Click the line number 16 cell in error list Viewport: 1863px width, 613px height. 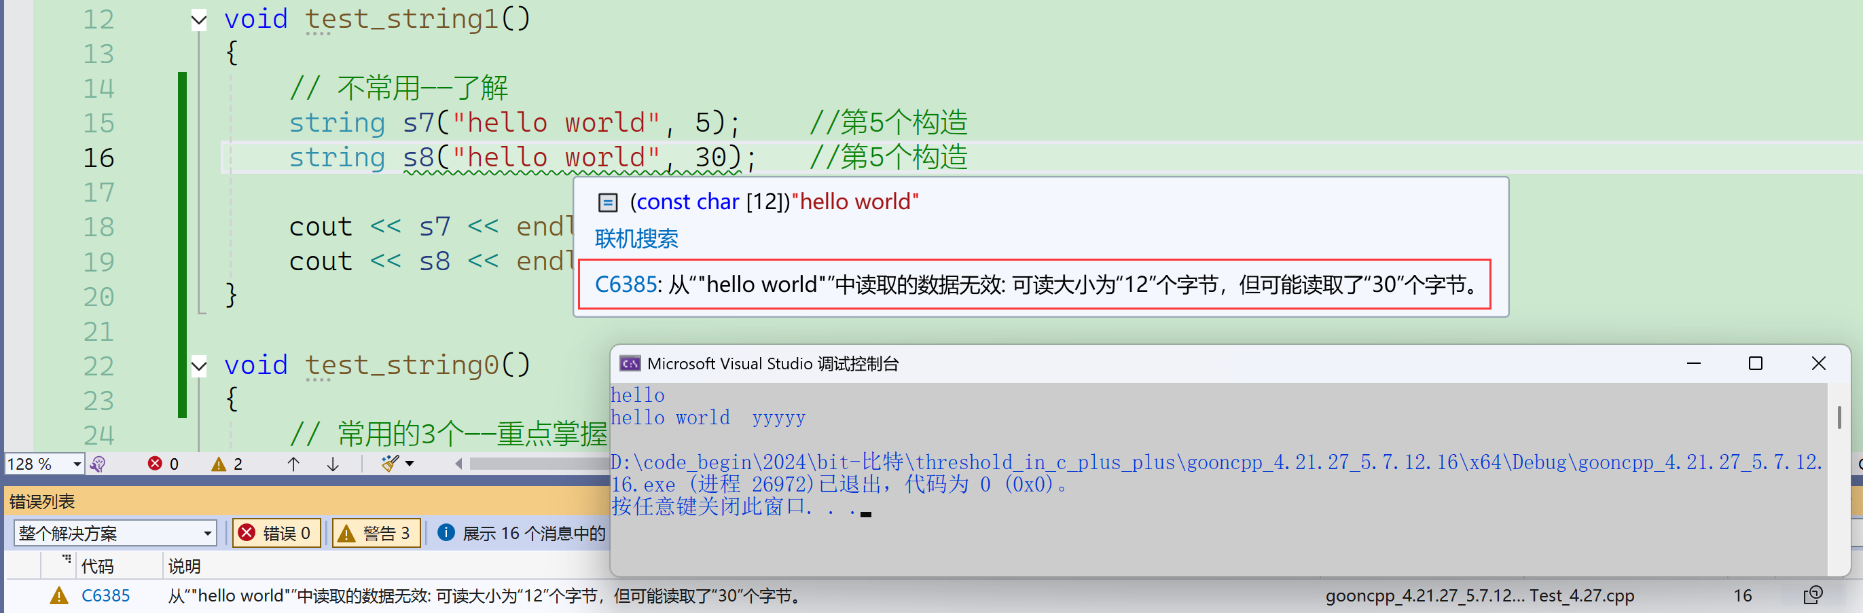pyautogui.click(x=1742, y=595)
